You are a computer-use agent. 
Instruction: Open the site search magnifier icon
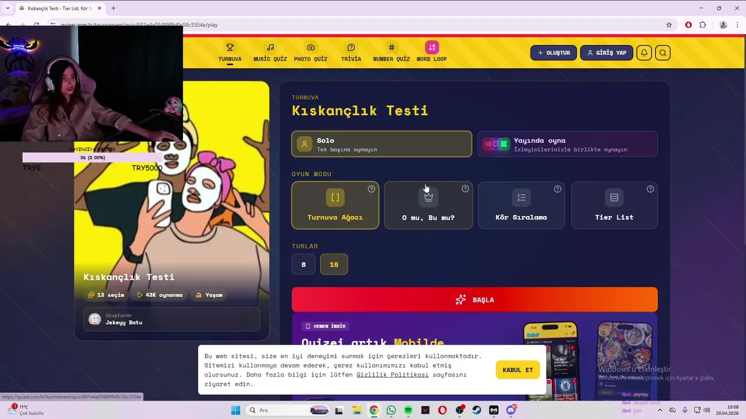(663, 53)
